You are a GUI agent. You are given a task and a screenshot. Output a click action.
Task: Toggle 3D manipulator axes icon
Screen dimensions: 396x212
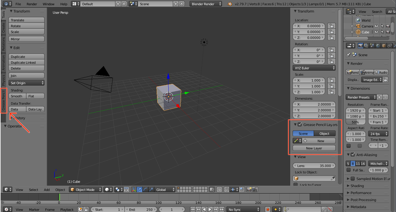point(134,189)
